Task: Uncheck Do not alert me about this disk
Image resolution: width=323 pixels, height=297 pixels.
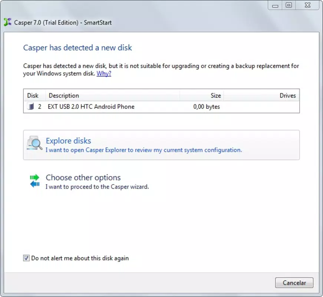Action: 26,258
